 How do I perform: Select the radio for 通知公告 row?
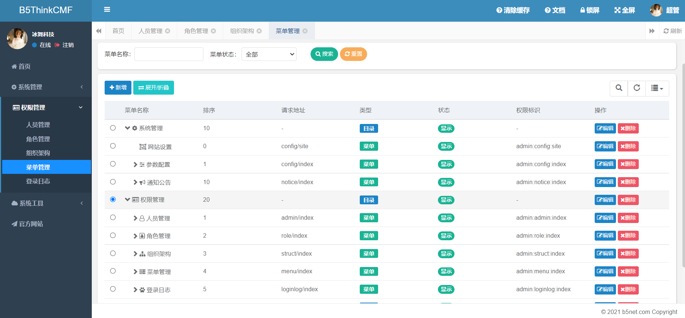click(x=113, y=182)
